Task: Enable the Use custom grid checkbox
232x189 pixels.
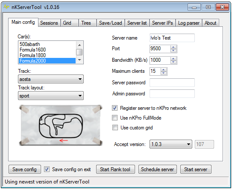Action: click(115, 128)
